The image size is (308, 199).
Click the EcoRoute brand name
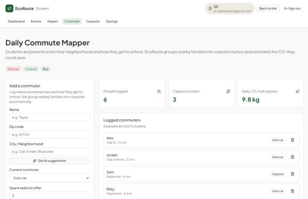(24, 9)
